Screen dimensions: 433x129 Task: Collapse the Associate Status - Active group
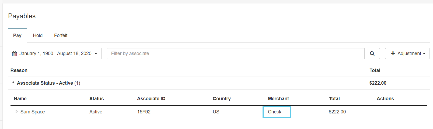point(13,83)
